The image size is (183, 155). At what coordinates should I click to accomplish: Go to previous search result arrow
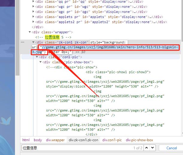coord(147,148)
